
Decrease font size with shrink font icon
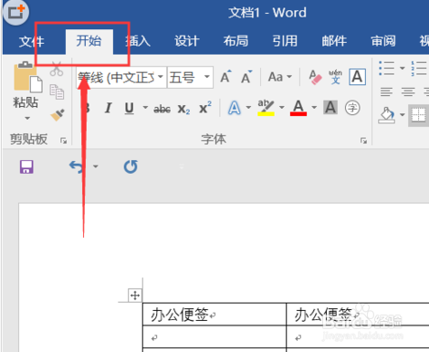[246, 77]
